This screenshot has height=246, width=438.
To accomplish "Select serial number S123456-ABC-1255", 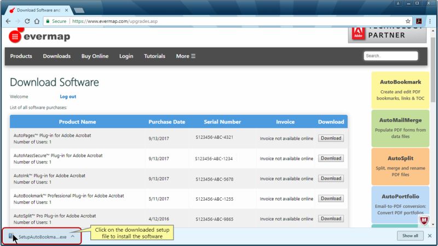I will (x=214, y=199).
